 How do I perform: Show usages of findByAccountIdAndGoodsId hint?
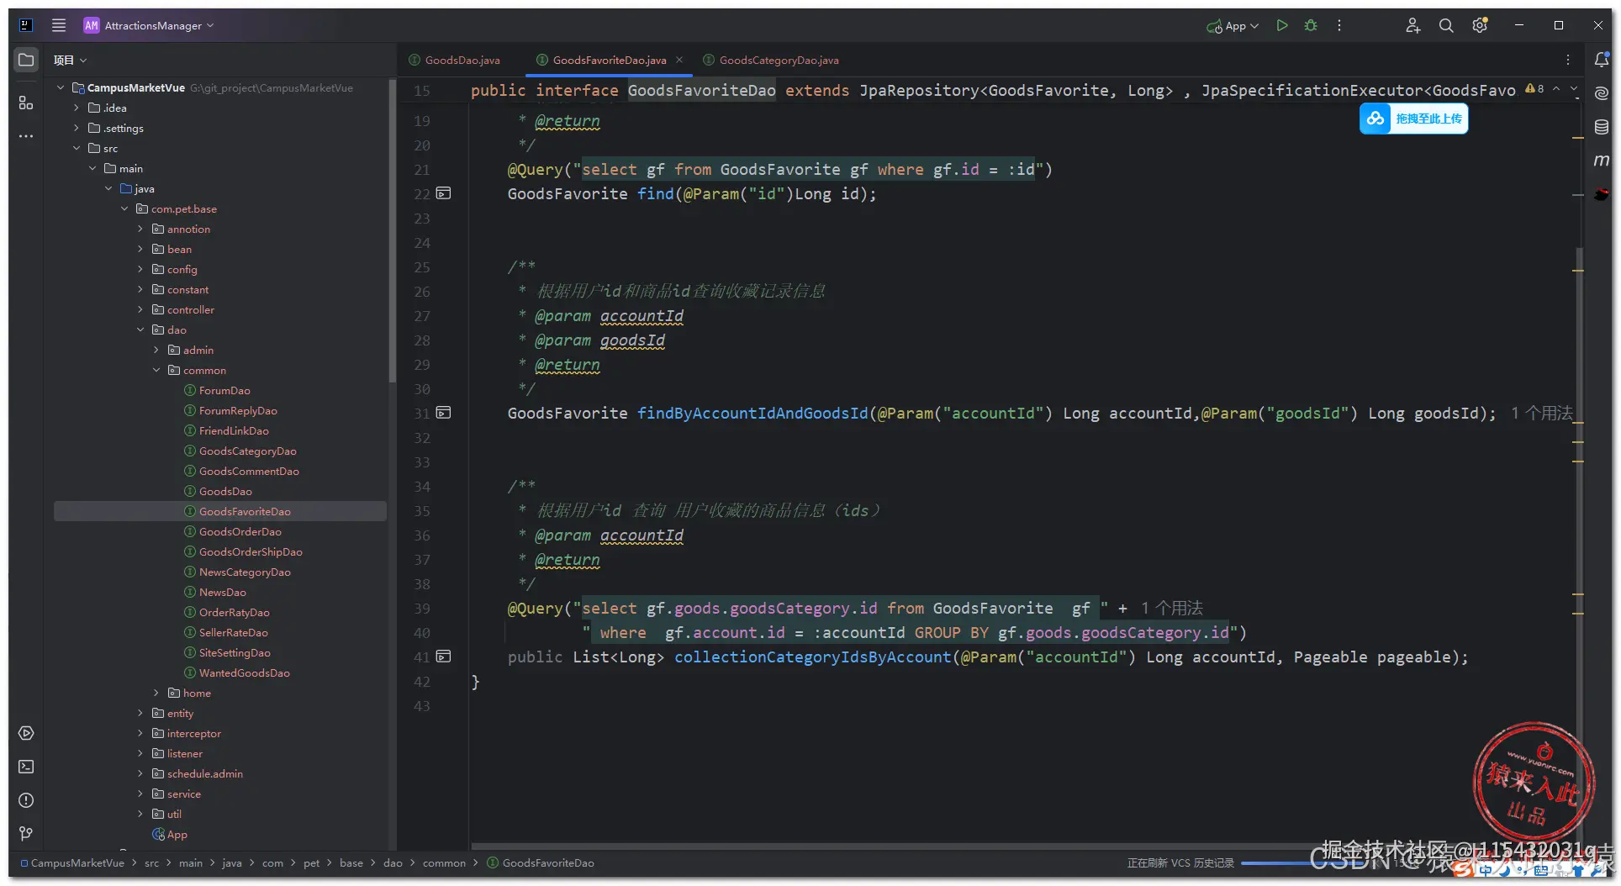coord(1541,413)
